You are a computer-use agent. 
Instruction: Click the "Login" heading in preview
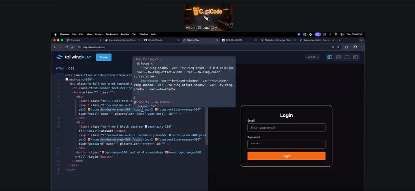[x=287, y=115]
